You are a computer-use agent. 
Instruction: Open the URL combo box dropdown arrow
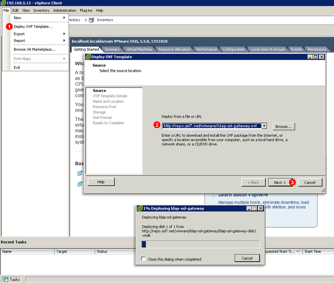coord(264,126)
